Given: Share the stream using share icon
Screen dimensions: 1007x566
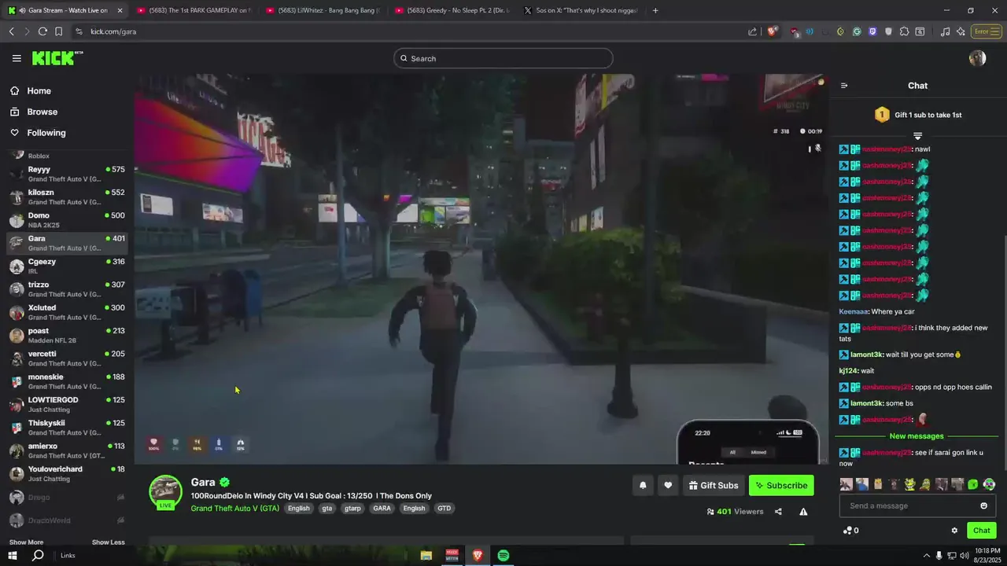Looking at the screenshot, I should point(778,512).
